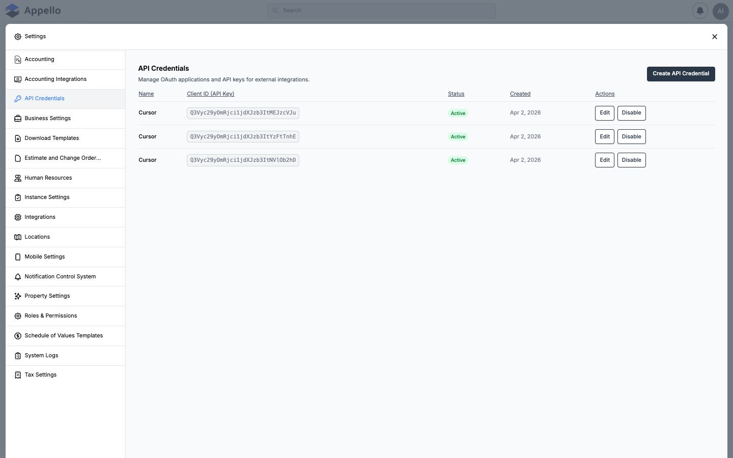
Task: View System Logs
Action: click(x=65, y=356)
